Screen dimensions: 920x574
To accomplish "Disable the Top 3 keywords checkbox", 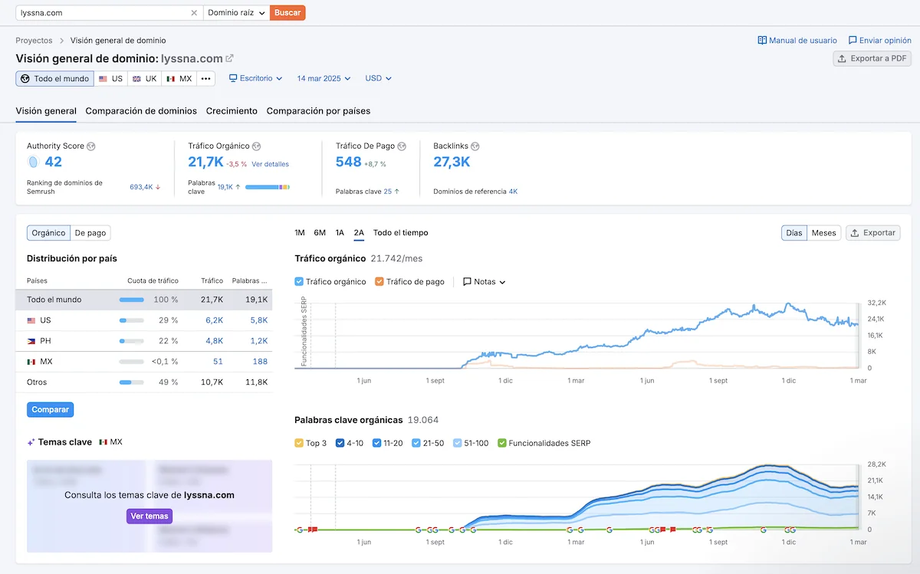I will [298, 442].
